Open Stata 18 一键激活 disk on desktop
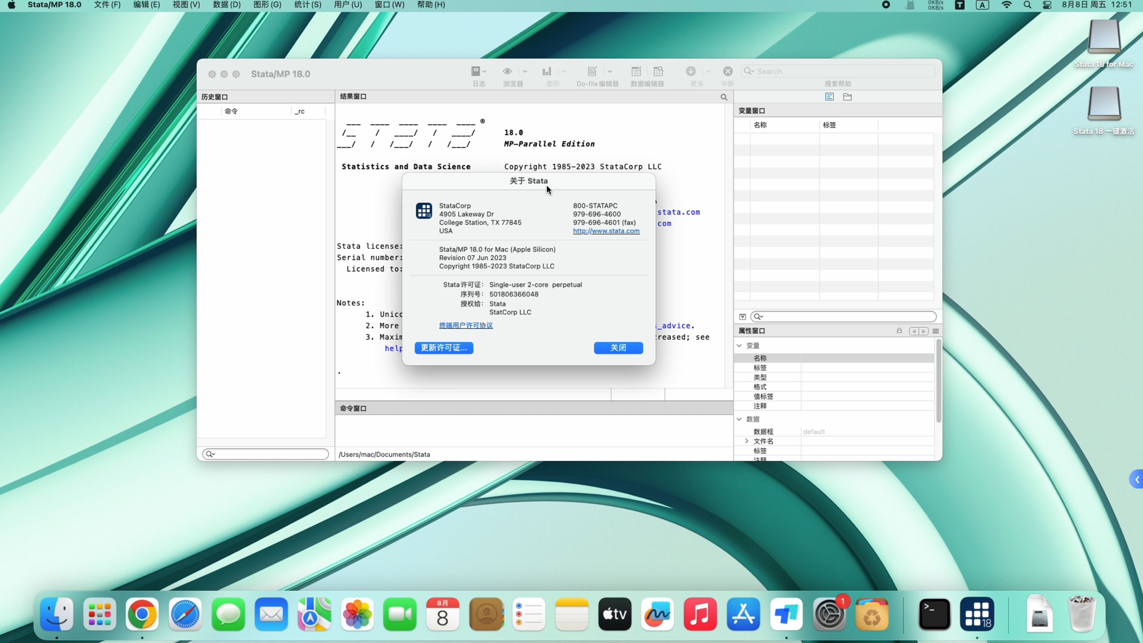The image size is (1143, 643). click(1104, 110)
